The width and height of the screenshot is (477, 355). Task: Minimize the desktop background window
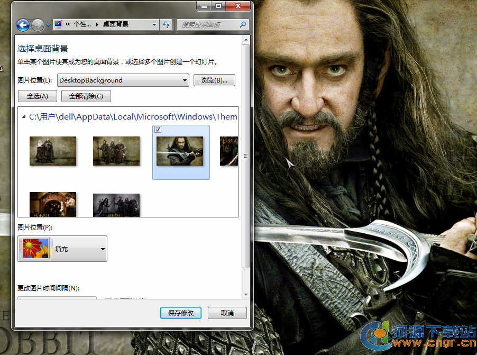point(204,6)
